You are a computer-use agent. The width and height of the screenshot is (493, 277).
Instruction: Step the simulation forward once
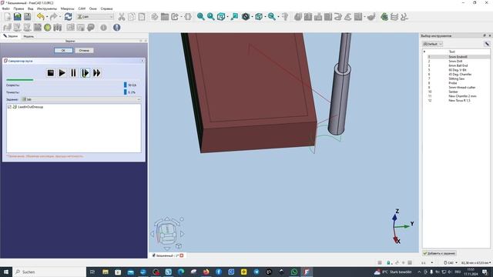point(85,73)
